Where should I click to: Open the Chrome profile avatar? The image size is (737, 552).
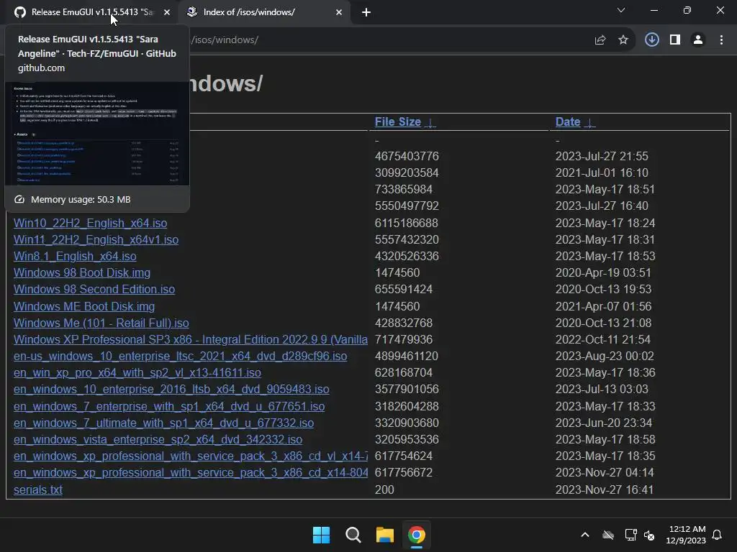698,40
